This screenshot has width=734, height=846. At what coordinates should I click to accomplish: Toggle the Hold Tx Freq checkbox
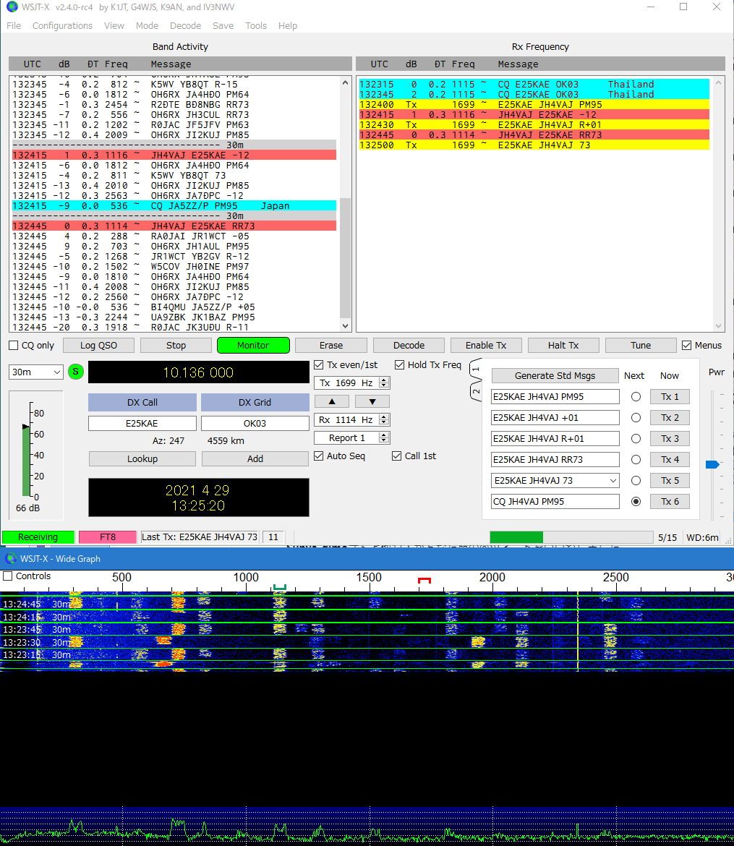point(400,365)
